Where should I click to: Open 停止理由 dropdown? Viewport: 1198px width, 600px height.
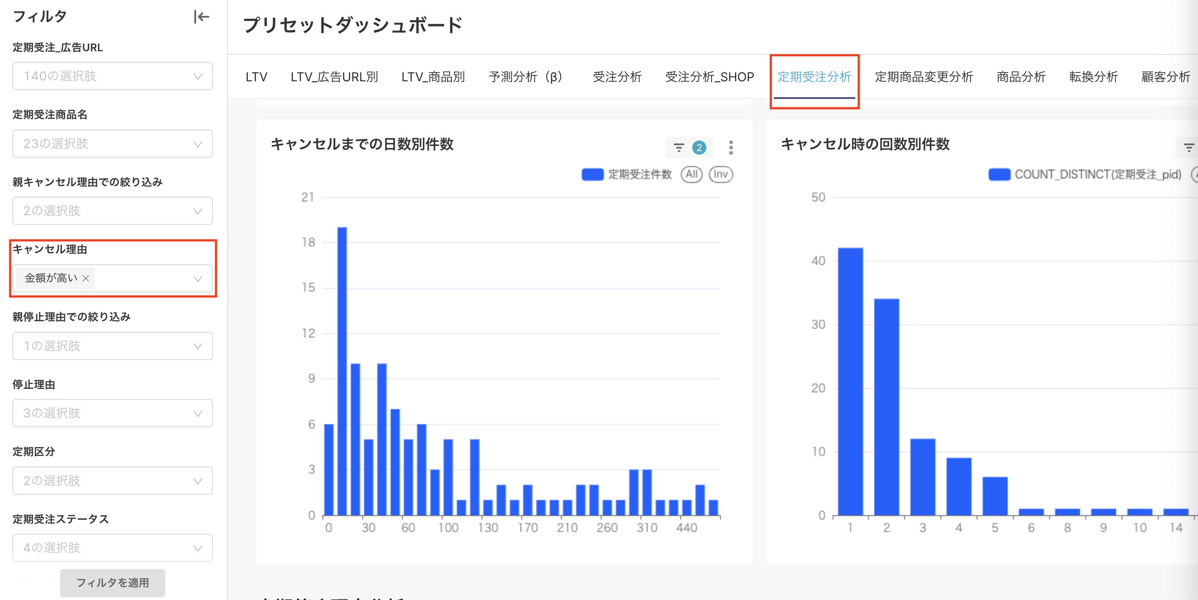click(113, 414)
